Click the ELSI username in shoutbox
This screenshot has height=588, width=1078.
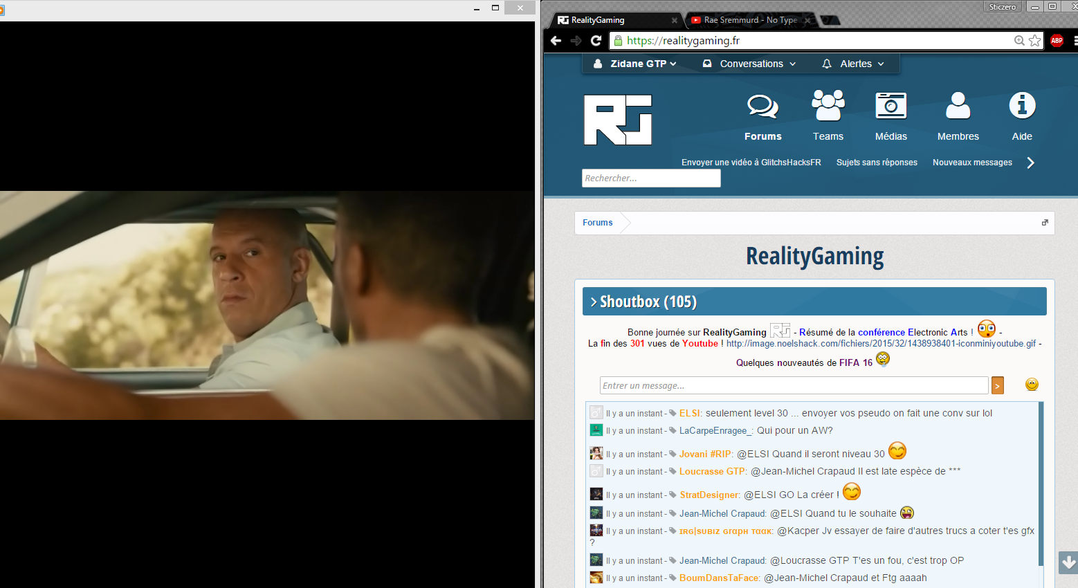point(690,413)
